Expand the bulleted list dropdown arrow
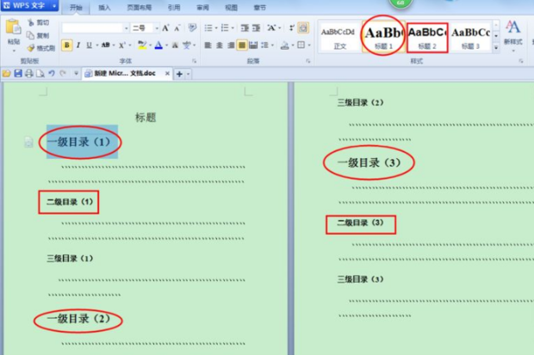Viewport: 534px width, 355px height. pos(216,28)
